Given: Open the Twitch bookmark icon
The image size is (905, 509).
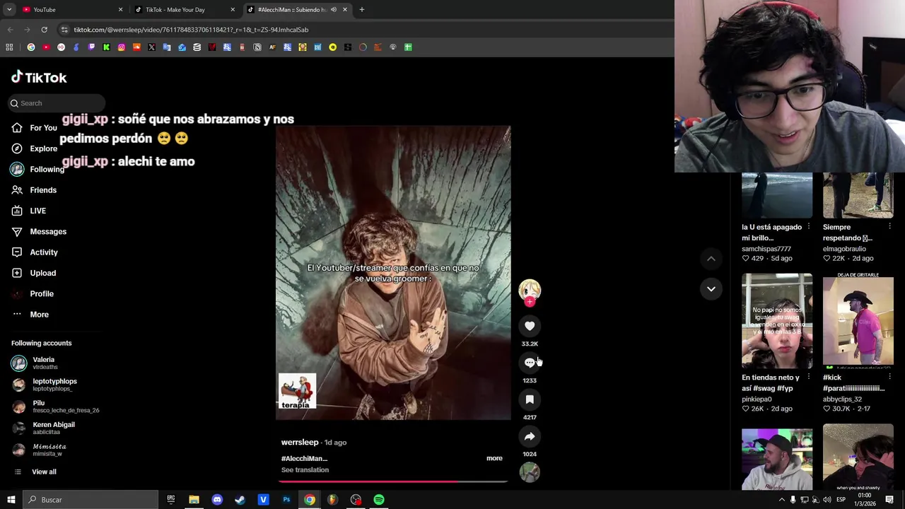Looking at the screenshot, I should [x=91, y=47].
